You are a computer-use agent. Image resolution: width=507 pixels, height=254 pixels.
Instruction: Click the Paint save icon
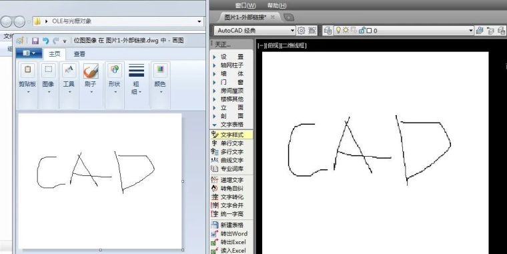[x=35, y=41]
